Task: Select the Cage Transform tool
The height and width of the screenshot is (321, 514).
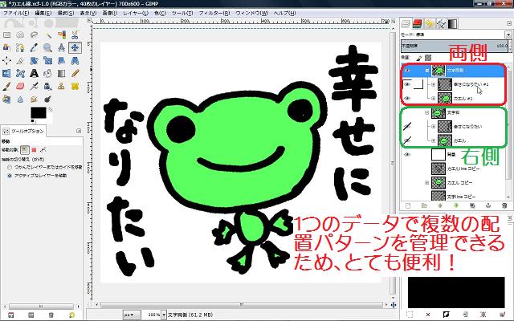Action: pos(20,73)
